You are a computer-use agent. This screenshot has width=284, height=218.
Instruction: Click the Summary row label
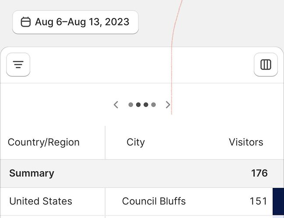(x=32, y=173)
